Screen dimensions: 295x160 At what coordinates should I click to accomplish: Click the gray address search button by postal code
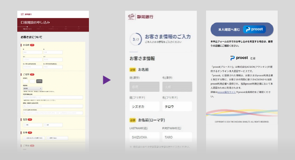point(39,81)
